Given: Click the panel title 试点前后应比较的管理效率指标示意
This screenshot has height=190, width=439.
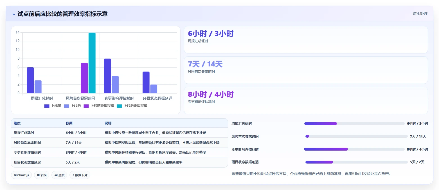Looking at the screenshot, I should point(62,14).
